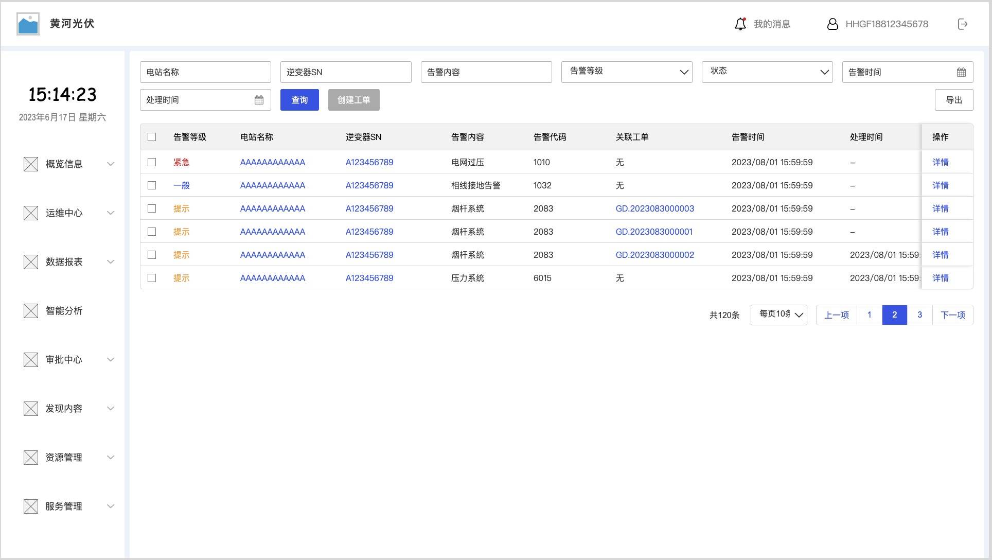The width and height of the screenshot is (992, 560).
Task: Click the logout icon at top right
Action: (x=962, y=24)
